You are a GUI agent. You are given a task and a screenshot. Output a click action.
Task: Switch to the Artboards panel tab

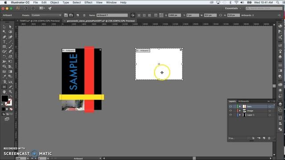244,101
